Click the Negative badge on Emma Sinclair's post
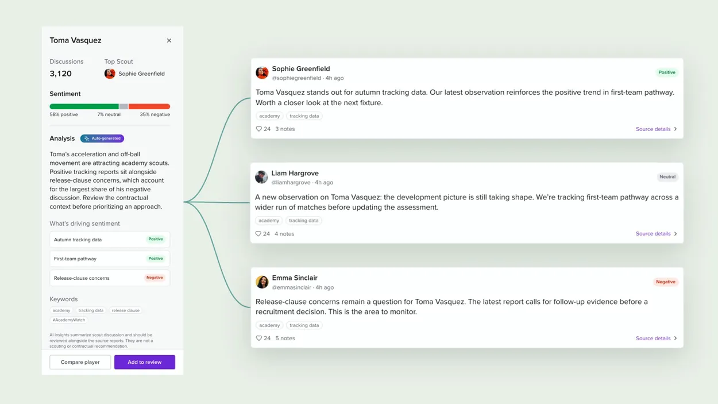 tap(666, 282)
